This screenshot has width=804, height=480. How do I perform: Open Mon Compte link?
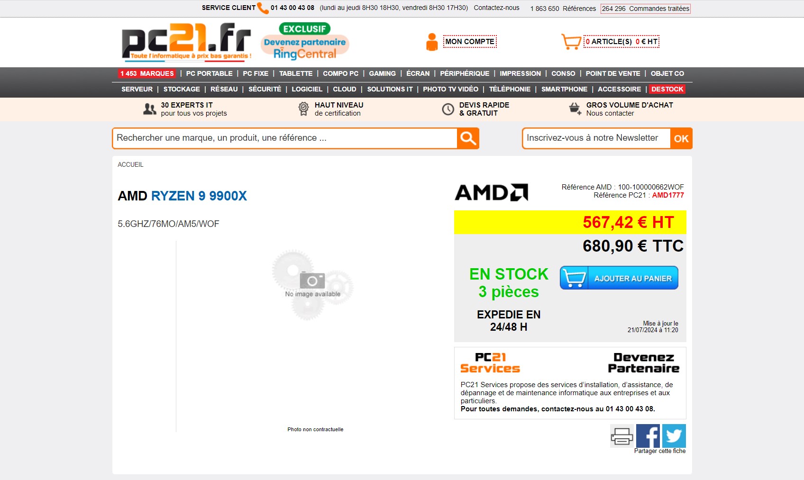click(470, 42)
